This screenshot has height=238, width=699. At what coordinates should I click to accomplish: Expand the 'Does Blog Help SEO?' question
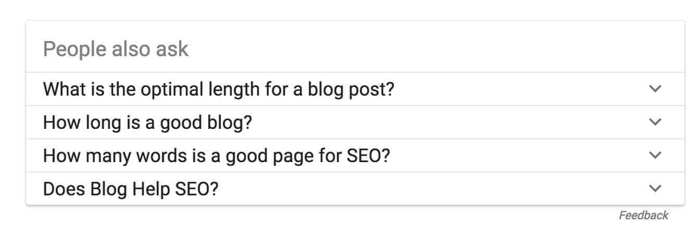click(x=354, y=188)
